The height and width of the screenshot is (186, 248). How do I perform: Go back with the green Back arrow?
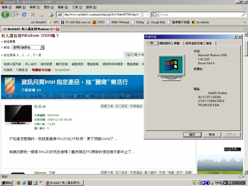[5, 15]
